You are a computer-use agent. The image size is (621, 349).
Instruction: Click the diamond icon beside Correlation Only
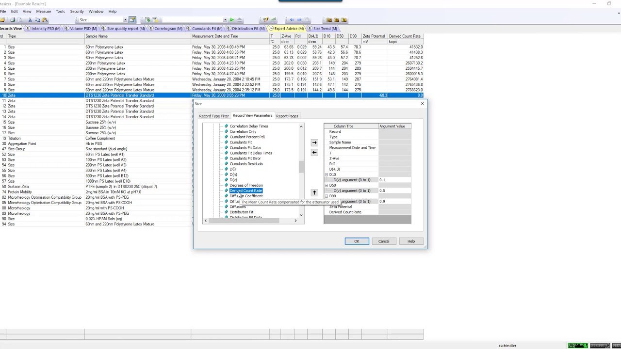pos(226,131)
